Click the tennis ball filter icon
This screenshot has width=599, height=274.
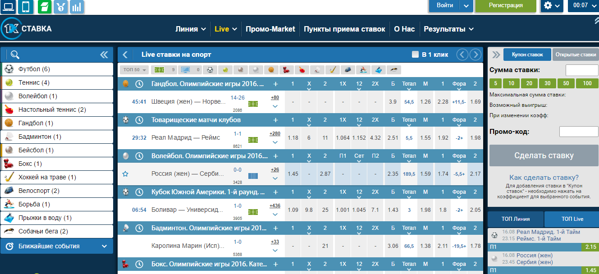(x=225, y=70)
